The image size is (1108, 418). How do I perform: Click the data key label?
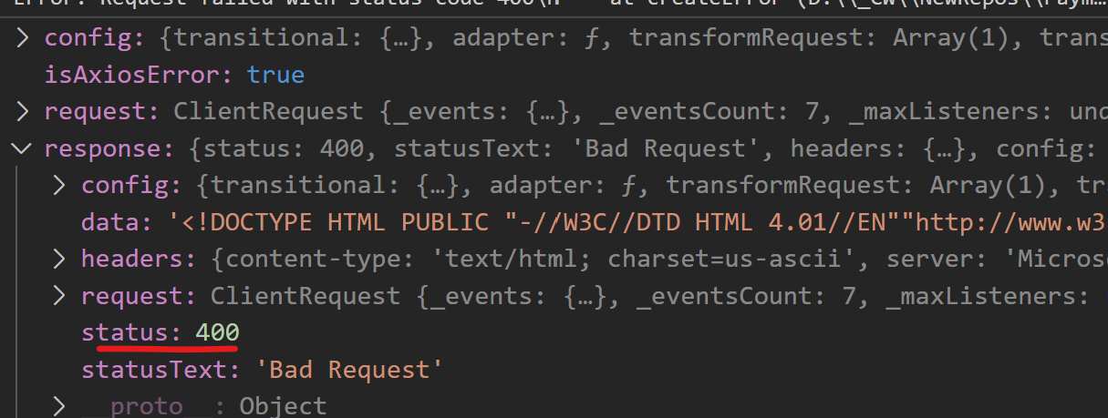tap(109, 222)
